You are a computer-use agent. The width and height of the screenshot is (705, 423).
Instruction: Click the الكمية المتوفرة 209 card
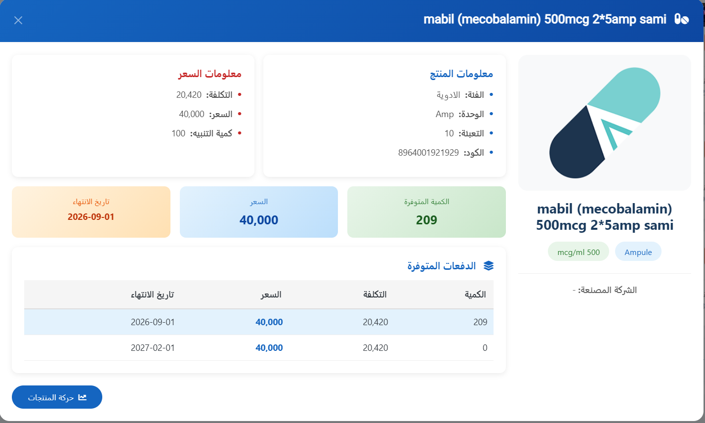click(426, 212)
